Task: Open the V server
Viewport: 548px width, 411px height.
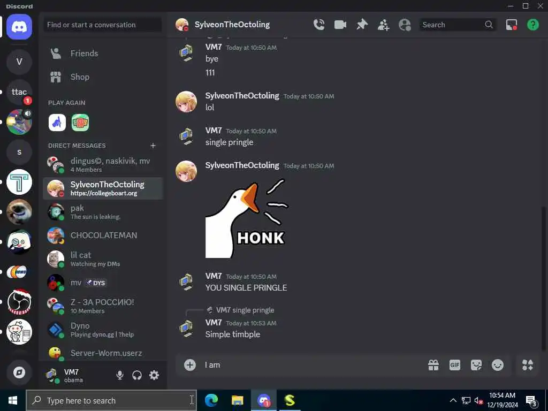Action: (19, 62)
